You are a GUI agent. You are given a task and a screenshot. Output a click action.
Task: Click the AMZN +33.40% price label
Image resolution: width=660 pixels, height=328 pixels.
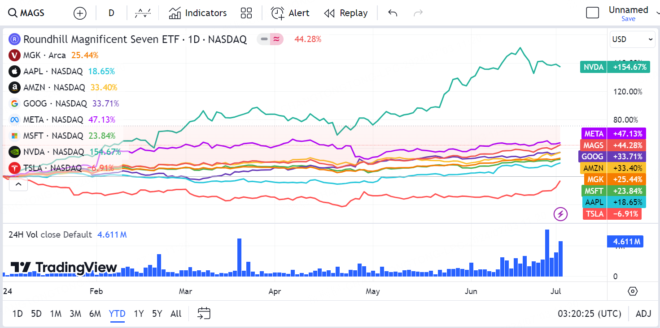(x=613, y=168)
